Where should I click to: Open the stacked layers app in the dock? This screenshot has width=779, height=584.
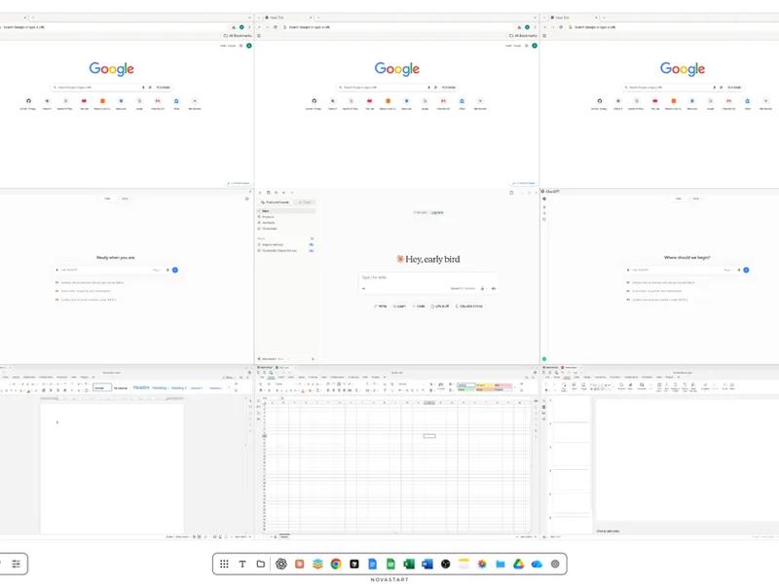click(317, 564)
